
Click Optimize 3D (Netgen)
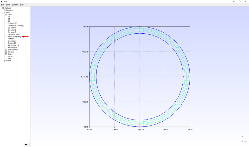click(16, 26)
